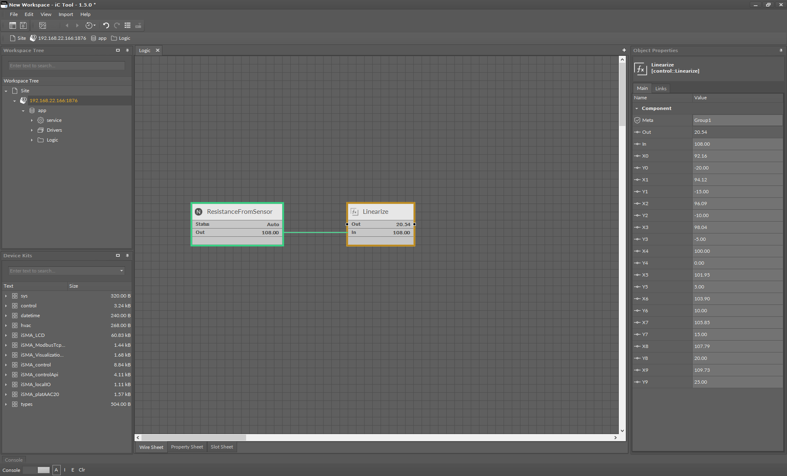
Task: Open the Import menu
Action: coord(66,14)
